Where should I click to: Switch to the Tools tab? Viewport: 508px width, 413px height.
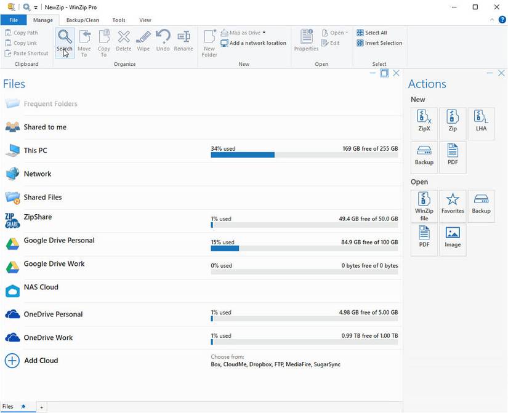(x=119, y=20)
